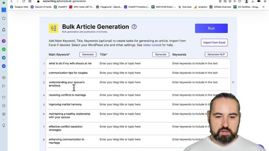The width and height of the screenshot is (269, 151).
Task: Open My Flow arrow icon in sidebar
Action: [x=4, y=86]
